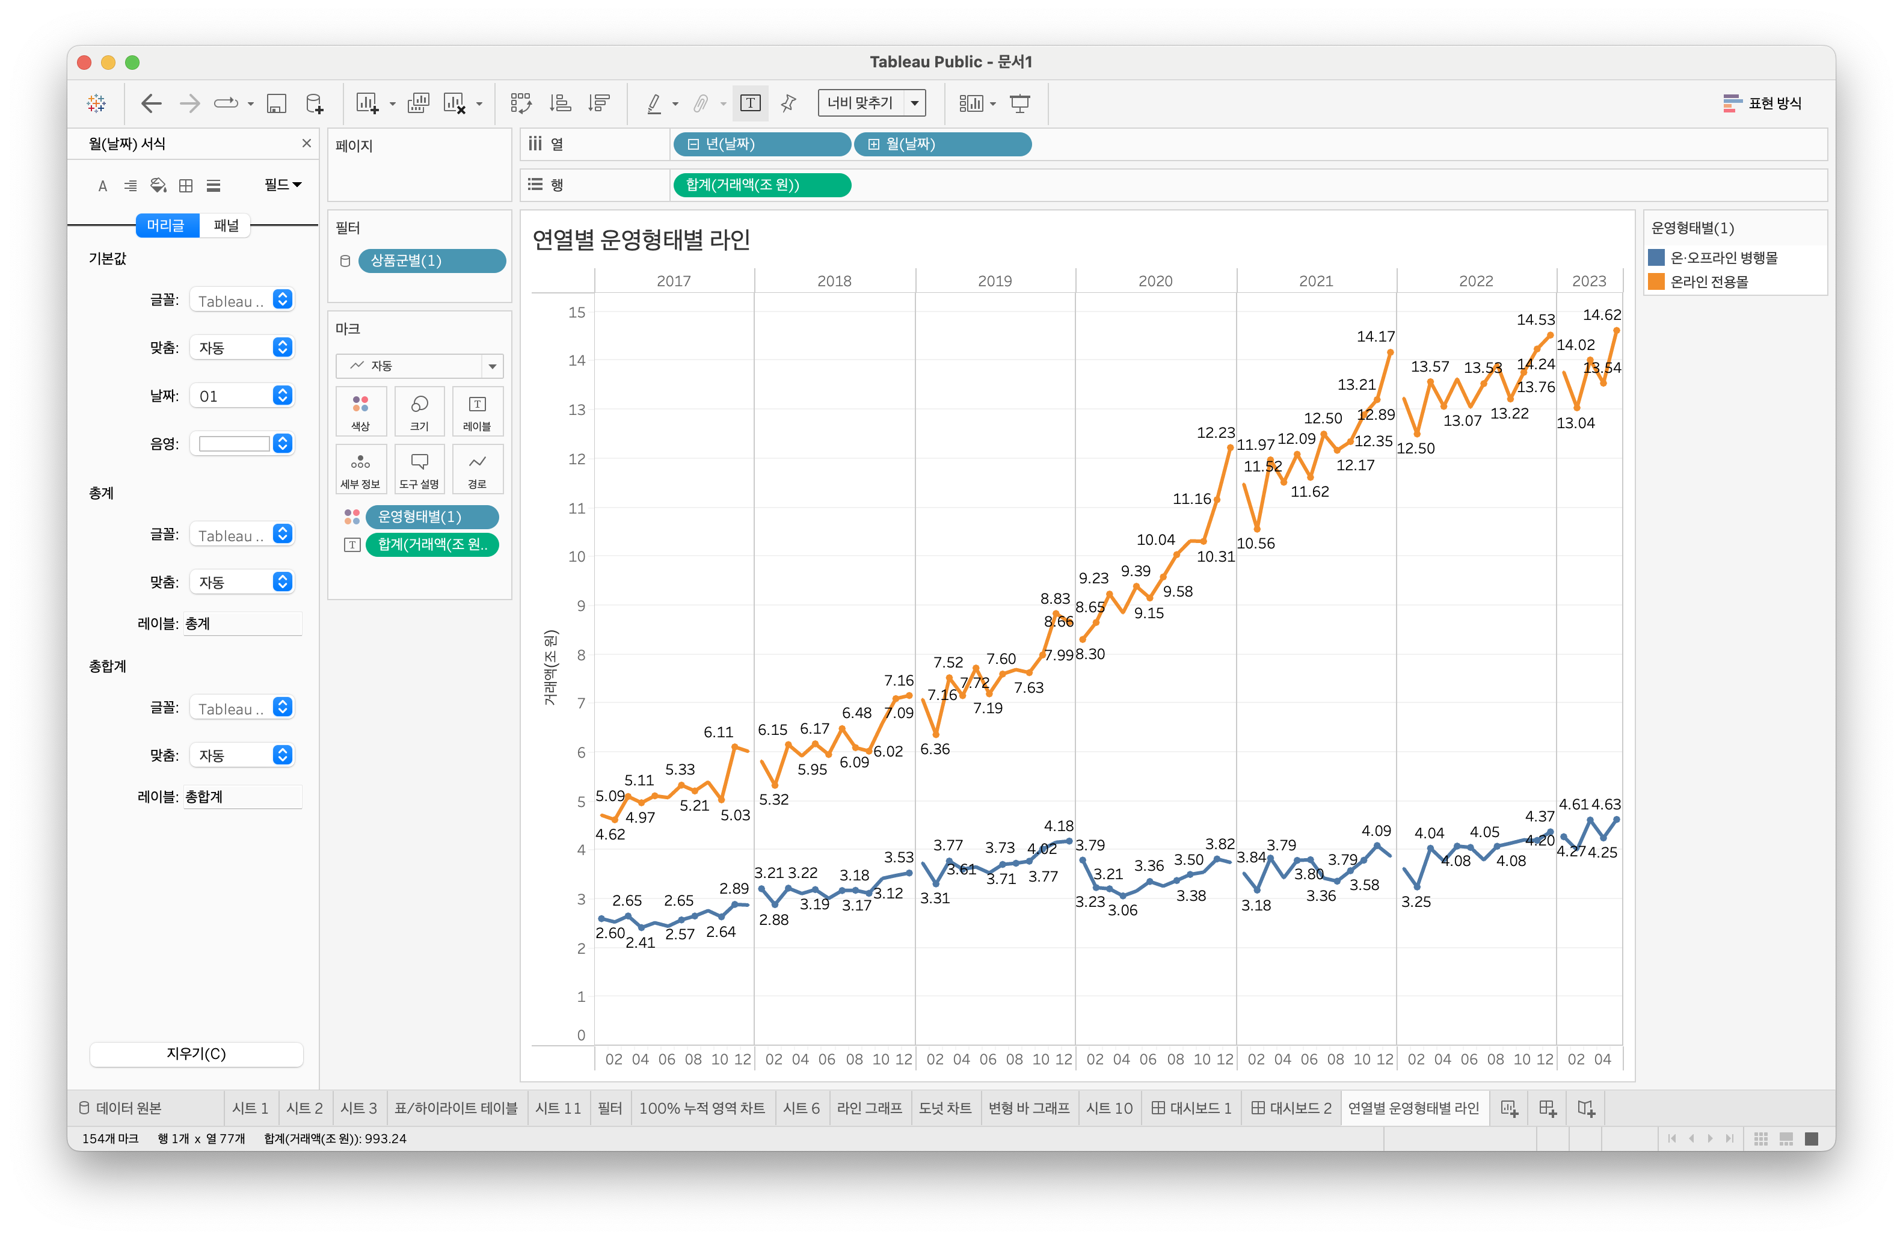Click the Grand Total label input field
Screen dimensions: 1903x1240
pyautogui.click(x=242, y=796)
